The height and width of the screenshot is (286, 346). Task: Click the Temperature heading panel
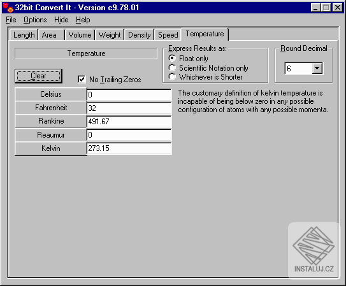[x=86, y=54]
